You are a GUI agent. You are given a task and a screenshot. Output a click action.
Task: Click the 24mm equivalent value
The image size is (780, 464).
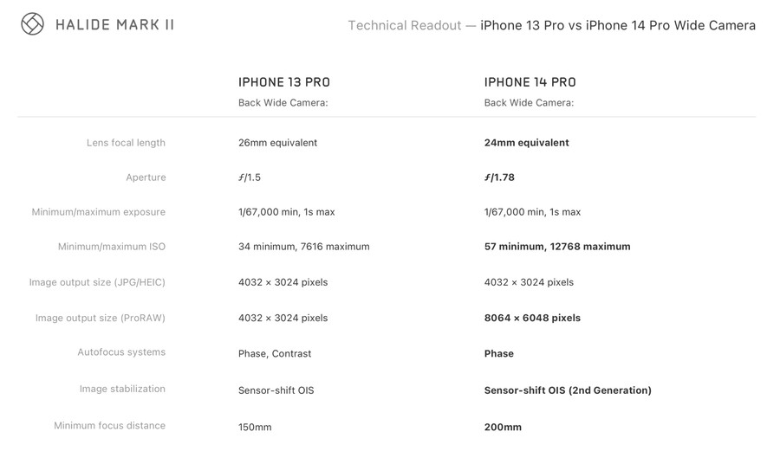point(527,143)
